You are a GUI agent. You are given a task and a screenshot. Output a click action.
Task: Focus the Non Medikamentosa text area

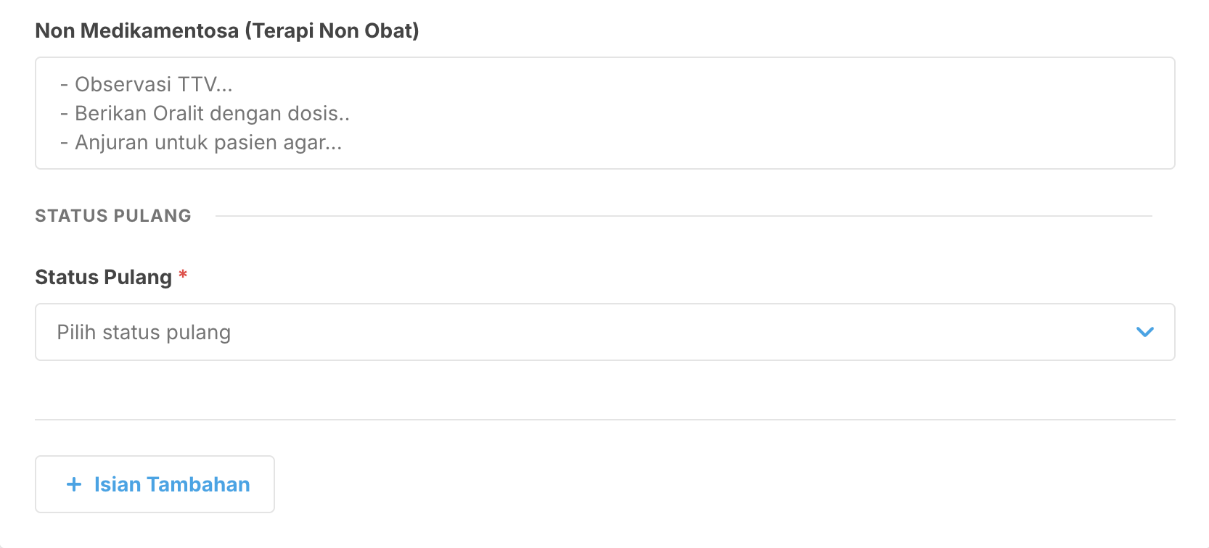tap(604, 113)
